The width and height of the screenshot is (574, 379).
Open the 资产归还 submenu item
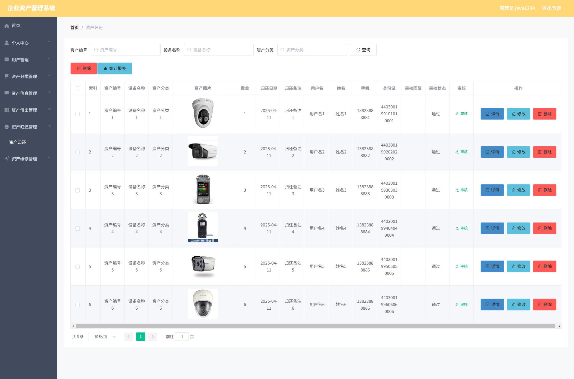(17, 142)
